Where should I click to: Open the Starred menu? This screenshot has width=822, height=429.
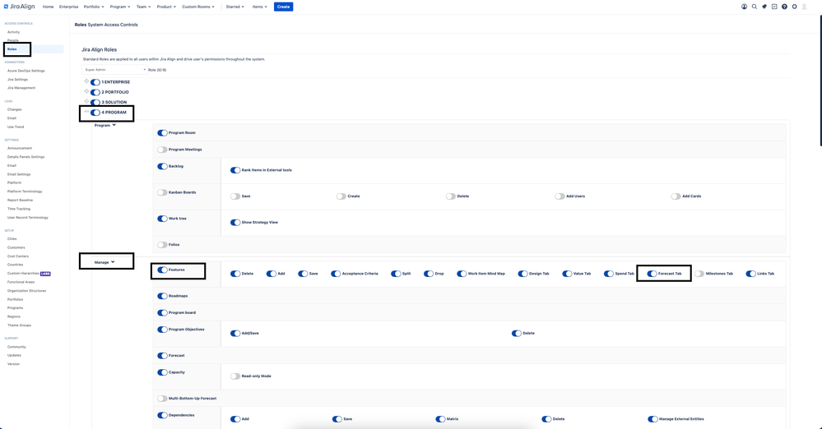(x=235, y=7)
